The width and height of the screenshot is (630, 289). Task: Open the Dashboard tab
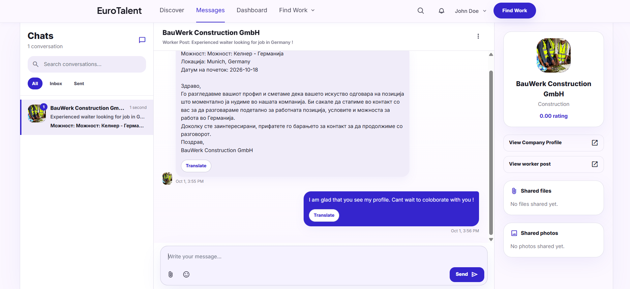point(252,10)
